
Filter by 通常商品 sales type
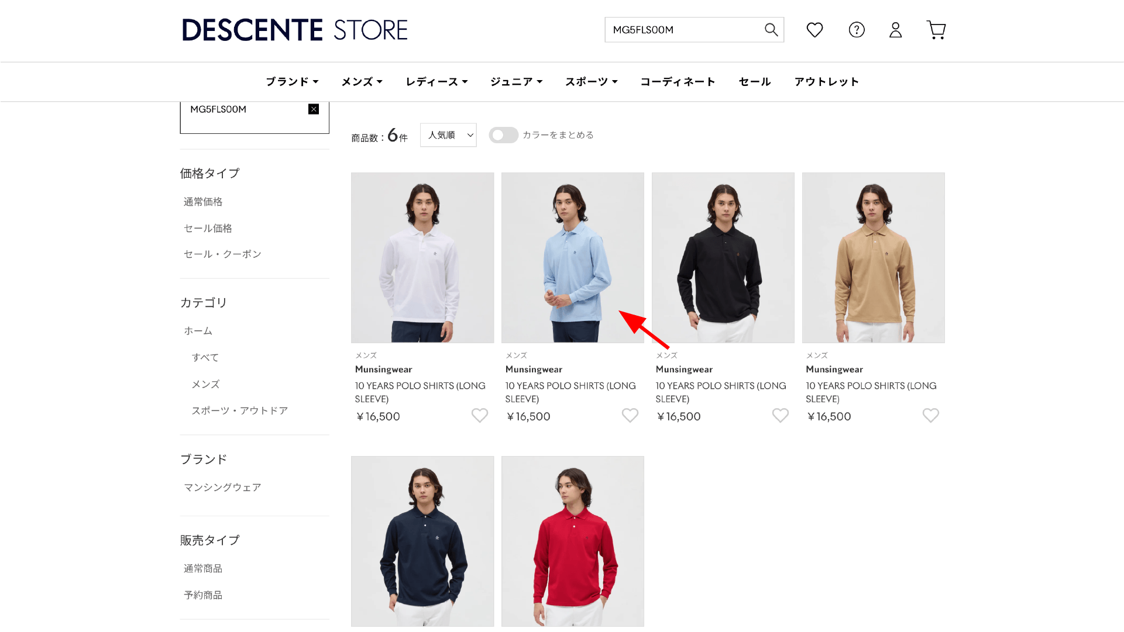pos(203,569)
